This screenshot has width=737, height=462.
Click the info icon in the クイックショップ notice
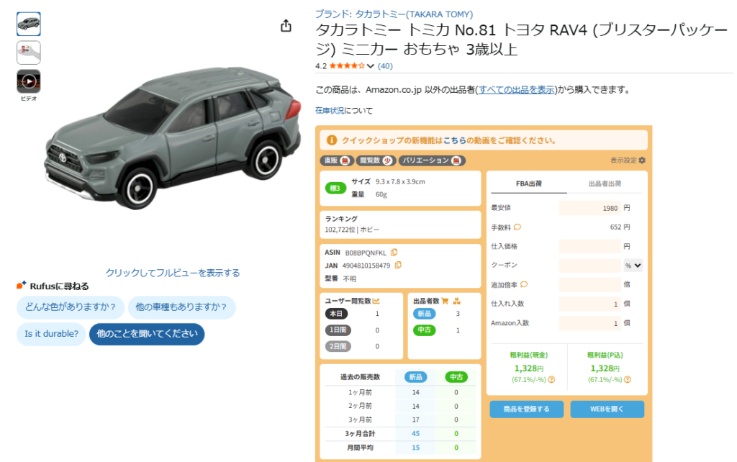331,140
